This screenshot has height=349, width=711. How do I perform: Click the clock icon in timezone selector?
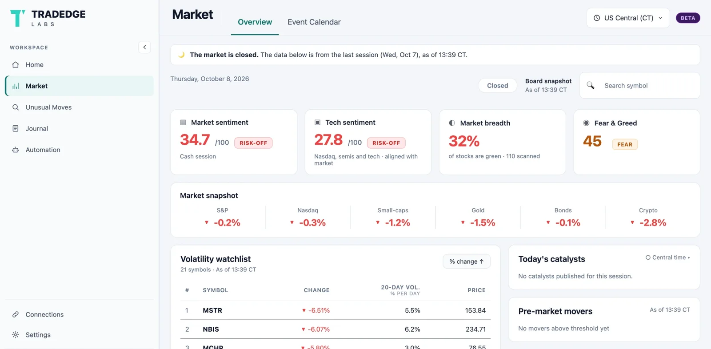click(x=597, y=18)
